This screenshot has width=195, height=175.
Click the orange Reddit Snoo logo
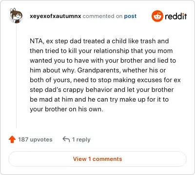pyautogui.click(x=157, y=16)
